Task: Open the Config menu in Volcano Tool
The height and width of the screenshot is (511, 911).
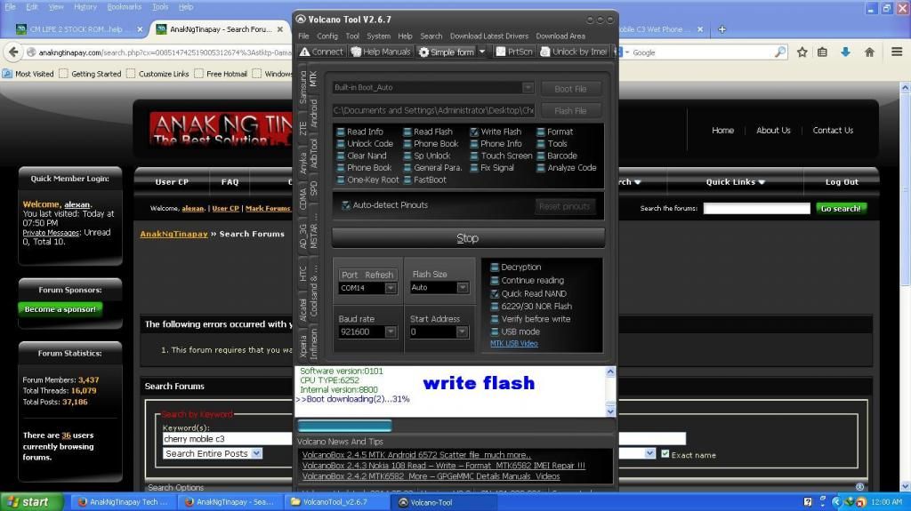Action: tap(327, 36)
